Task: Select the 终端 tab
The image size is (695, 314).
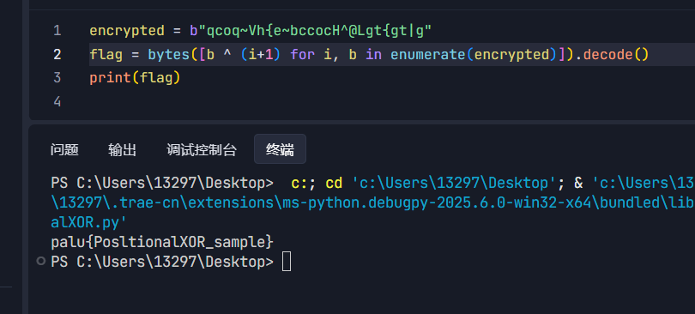Action: tap(280, 149)
